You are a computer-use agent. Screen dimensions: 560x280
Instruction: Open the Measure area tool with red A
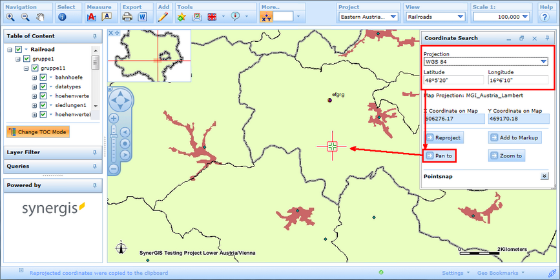(92, 17)
